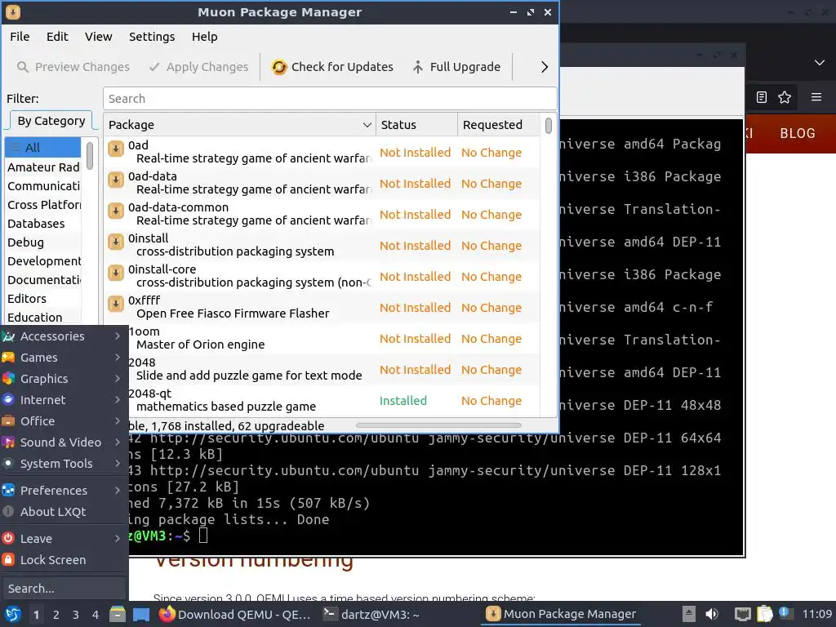Expand Office submenu in start menu
This screenshot has width=836, height=627.
[x=63, y=421]
